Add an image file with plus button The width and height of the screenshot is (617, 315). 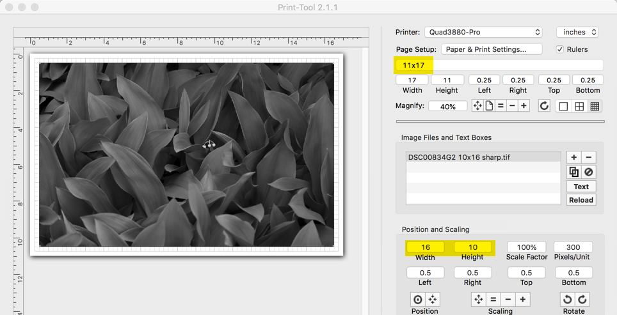point(573,157)
